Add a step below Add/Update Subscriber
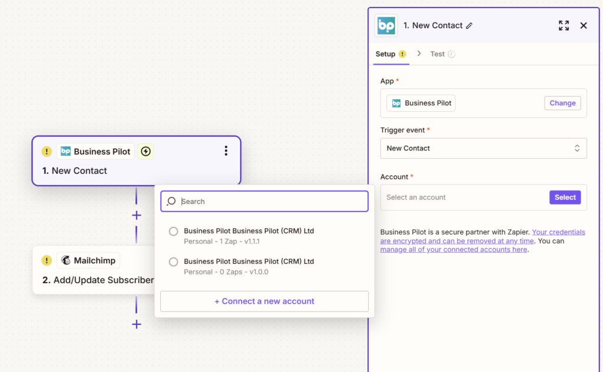This screenshot has width=603, height=372. [x=137, y=324]
